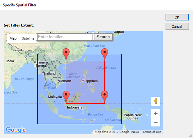Click the Indonesia label on map
The height and width of the screenshot is (138, 193).
(x=75, y=107)
